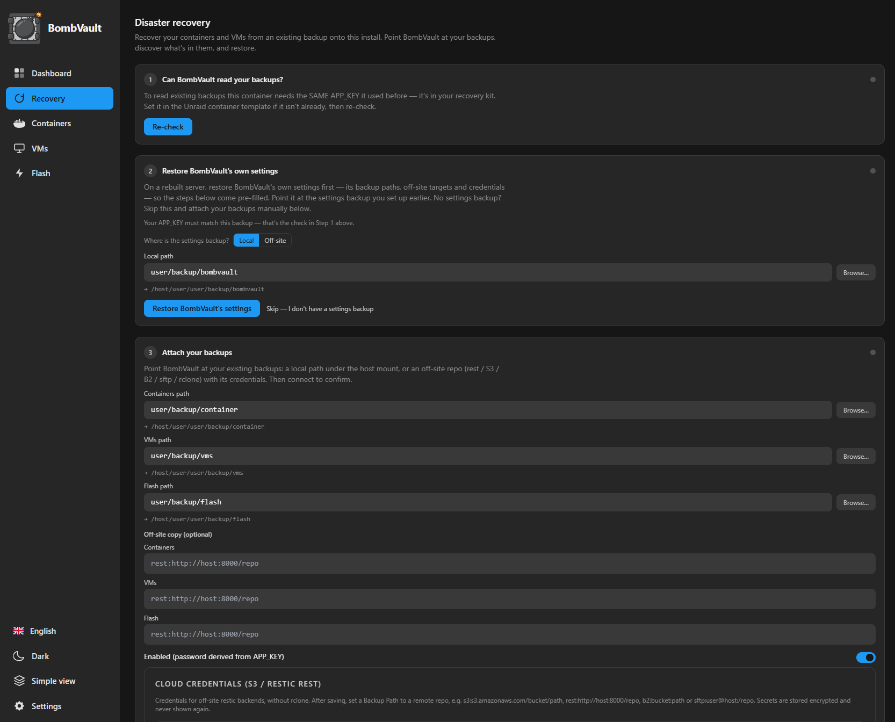This screenshot has height=722, width=895.
Task: Go to the Containers section
Action: pos(60,123)
